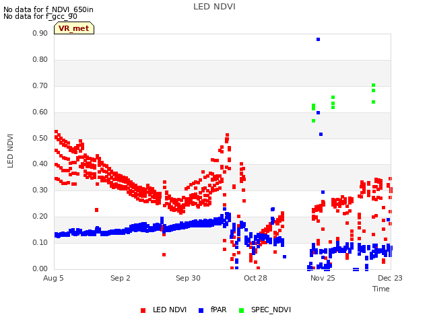Image resolution: width=431 pixels, height=323 pixels.
Task: Click the 0.00 y-axis tick label
Action: (x=40, y=268)
